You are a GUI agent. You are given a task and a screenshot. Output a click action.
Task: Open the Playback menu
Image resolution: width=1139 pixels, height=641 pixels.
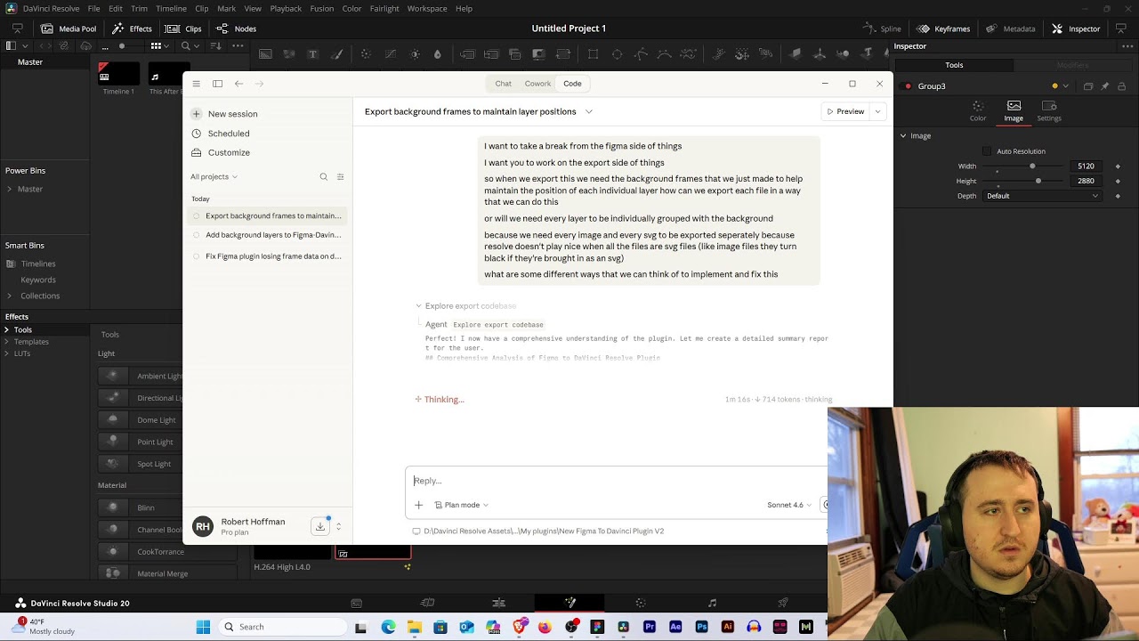coord(286,8)
